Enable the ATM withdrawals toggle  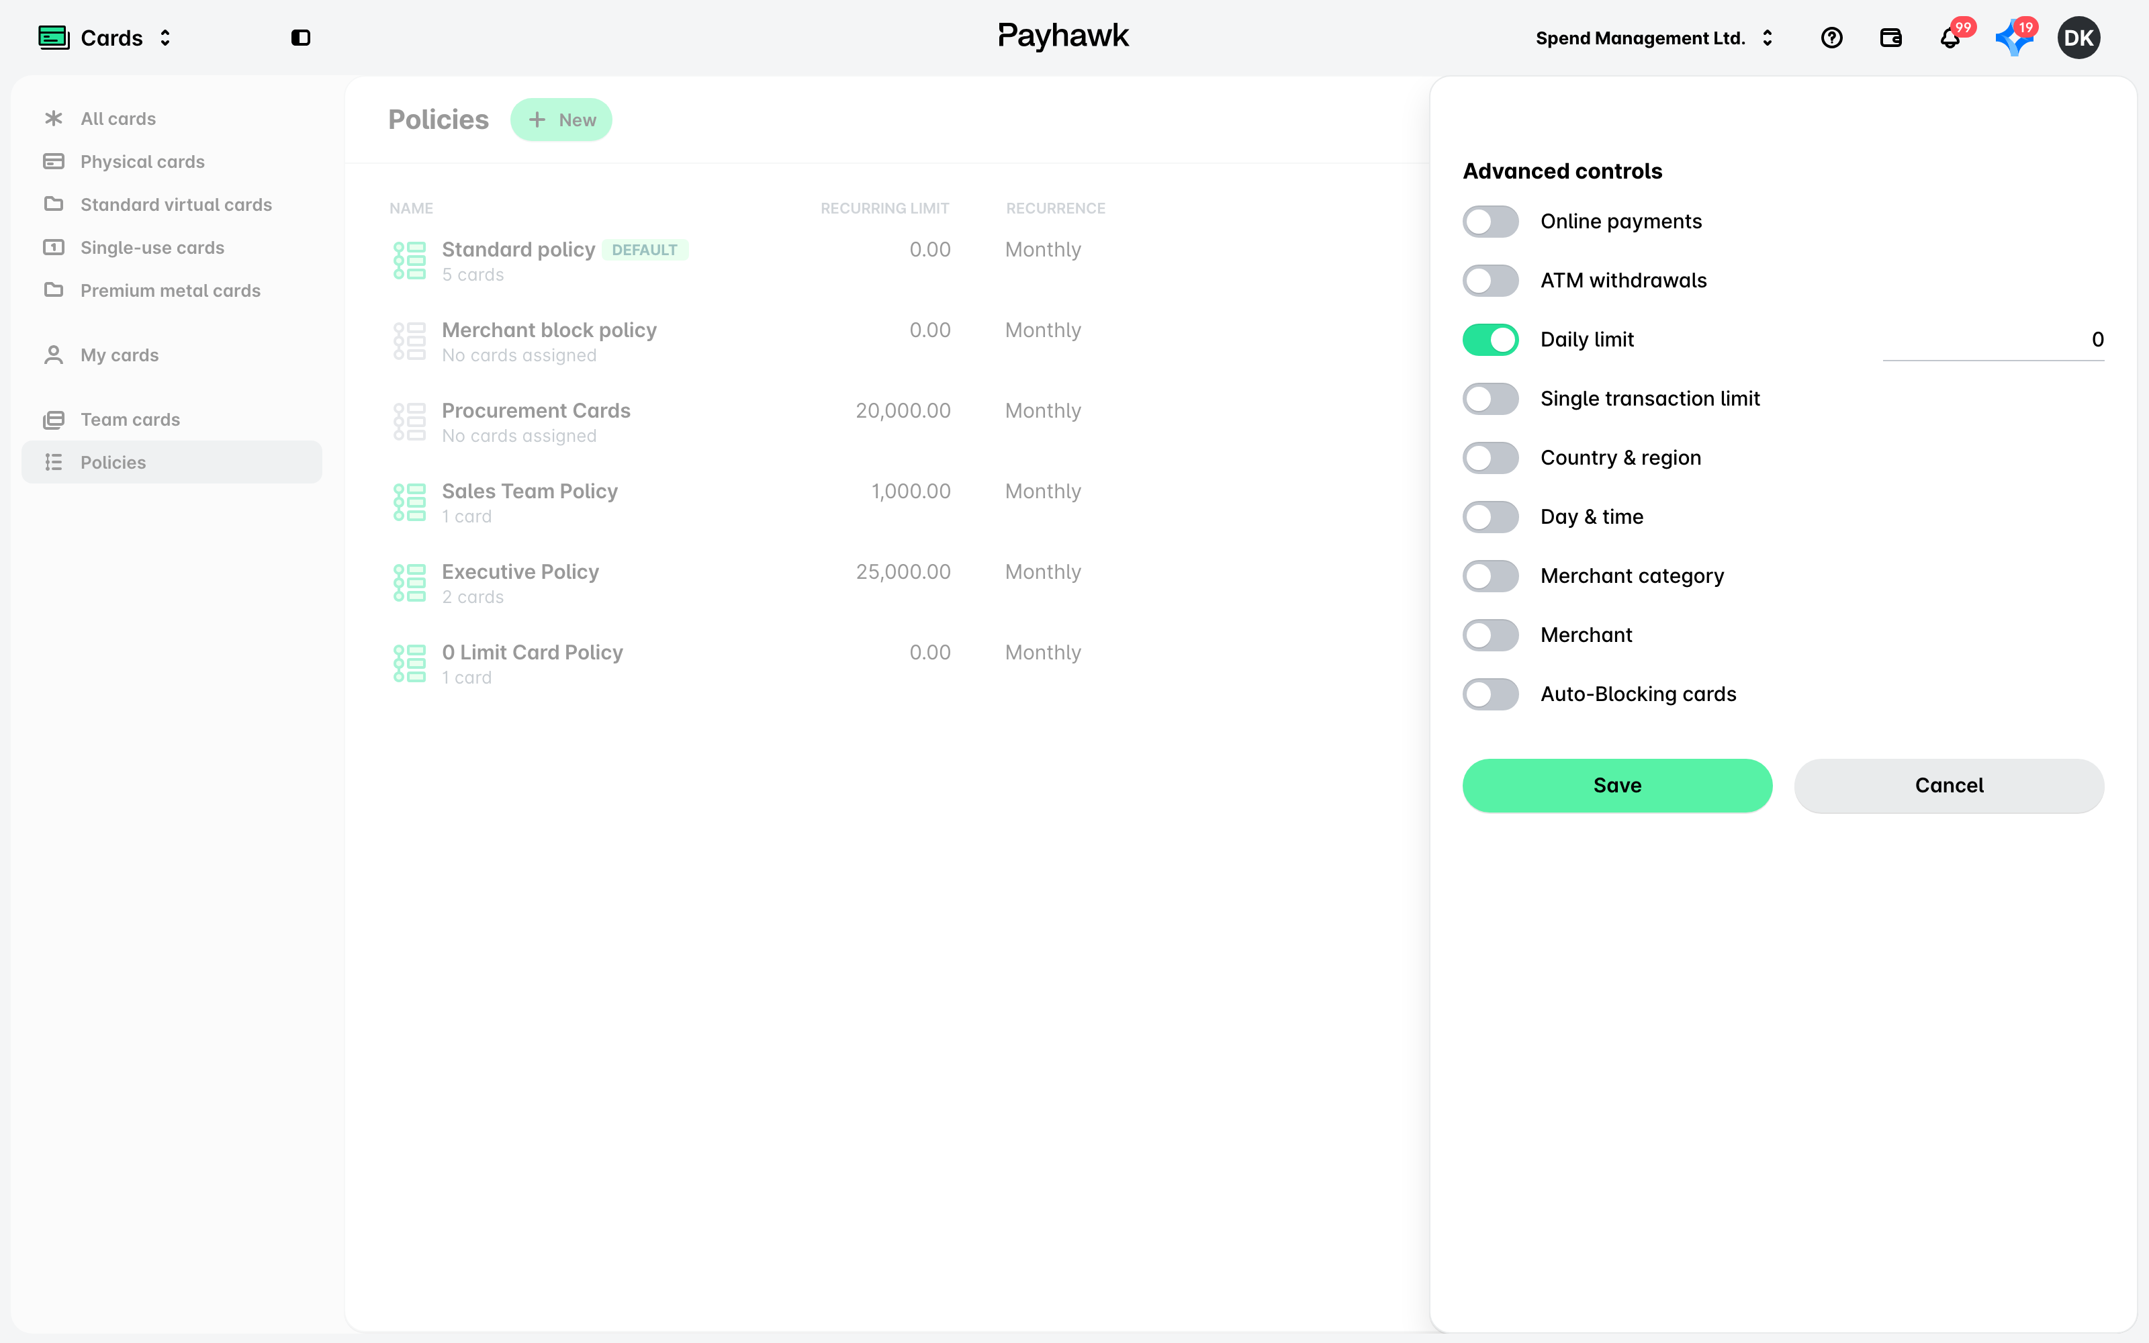[1490, 281]
